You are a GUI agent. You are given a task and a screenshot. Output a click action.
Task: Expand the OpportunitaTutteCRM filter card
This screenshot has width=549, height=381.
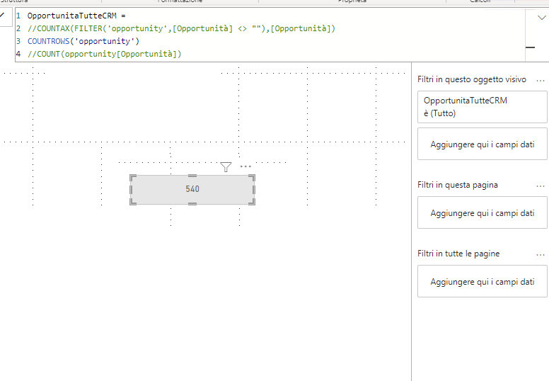(x=482, y=107)
